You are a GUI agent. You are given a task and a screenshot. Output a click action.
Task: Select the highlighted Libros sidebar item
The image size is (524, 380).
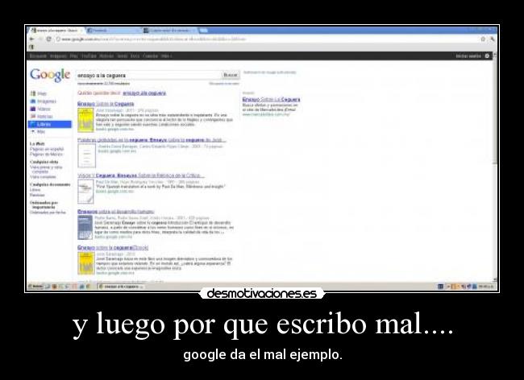point(50,124)
